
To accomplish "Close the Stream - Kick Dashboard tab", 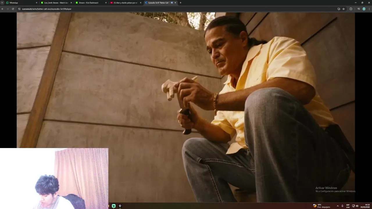I will click(x=106, y=3).
